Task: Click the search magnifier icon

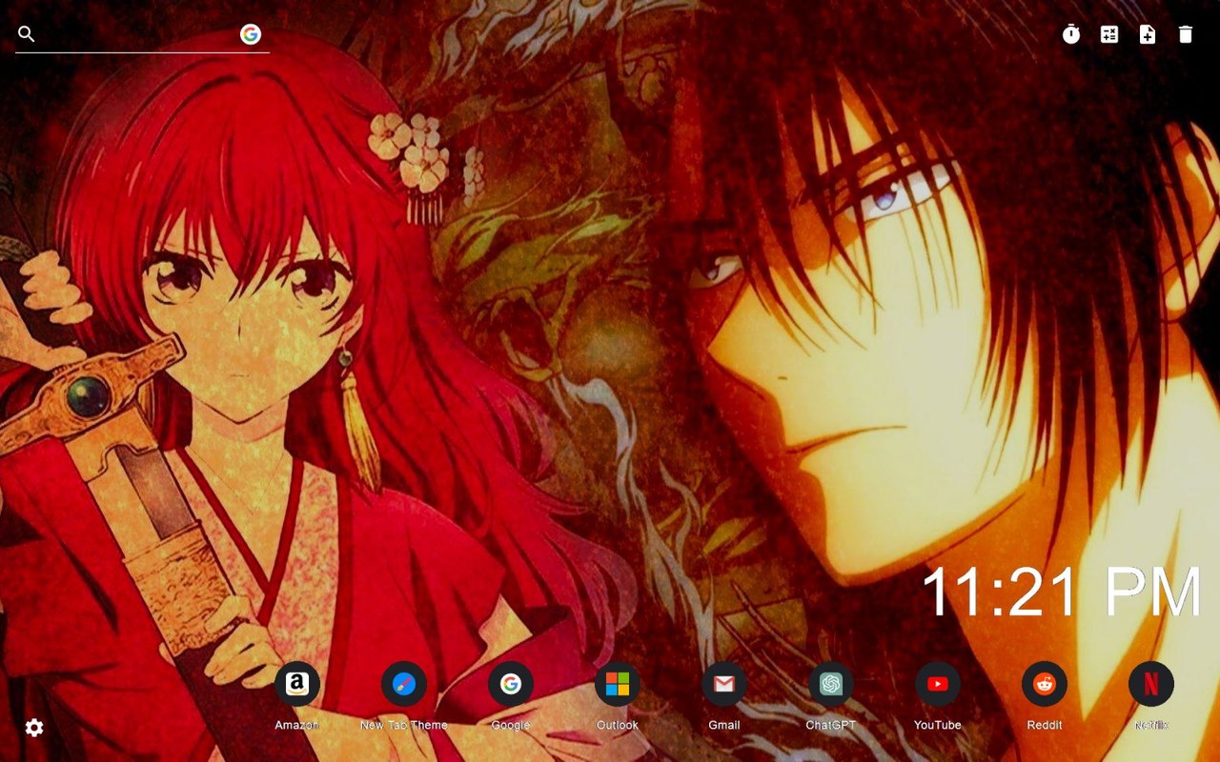Action: pos(27,34)
